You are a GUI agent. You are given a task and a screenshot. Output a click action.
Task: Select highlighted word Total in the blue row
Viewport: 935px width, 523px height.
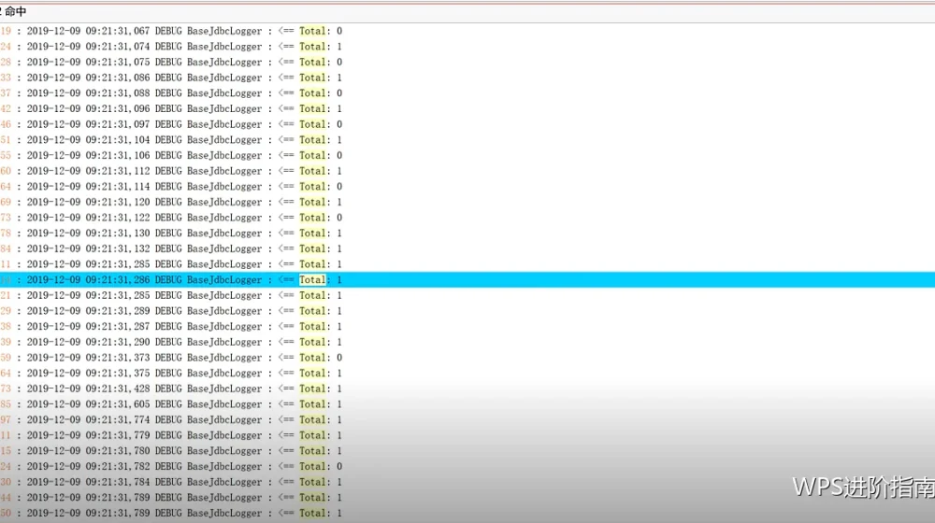[x=312, y=279]
